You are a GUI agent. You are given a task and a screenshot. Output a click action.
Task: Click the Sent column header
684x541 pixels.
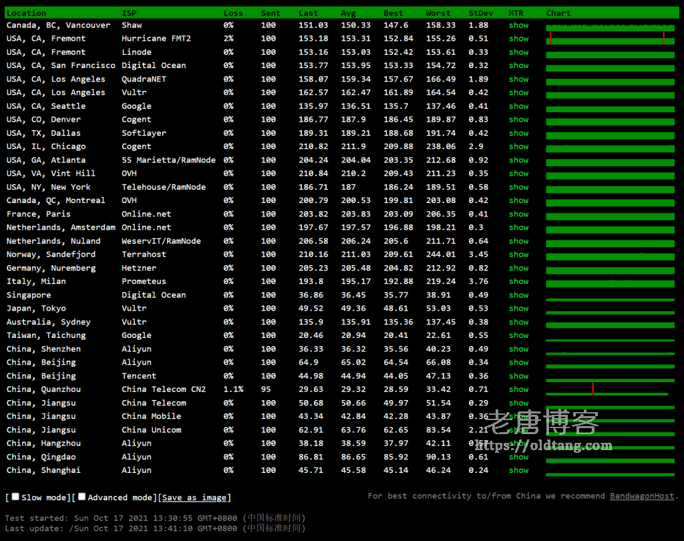[271, 13]
